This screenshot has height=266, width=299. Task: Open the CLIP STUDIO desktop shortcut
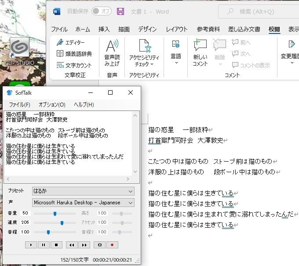pos(20,52)
